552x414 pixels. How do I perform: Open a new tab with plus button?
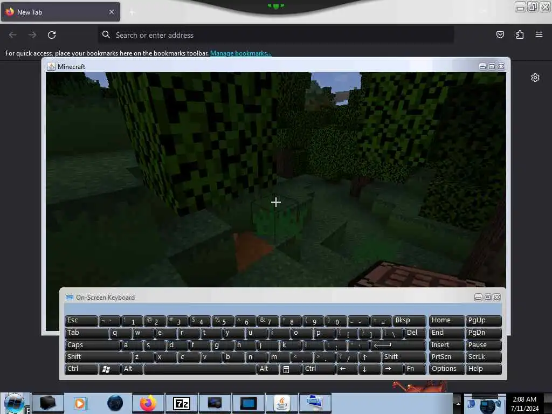132,12
